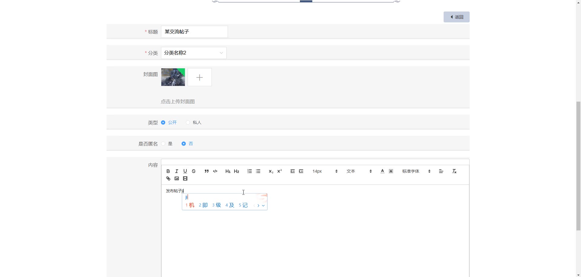Toggle bold formatting in the editor
Screen dimensions: 581x277
pyautogui.click(x=168, y=171)
